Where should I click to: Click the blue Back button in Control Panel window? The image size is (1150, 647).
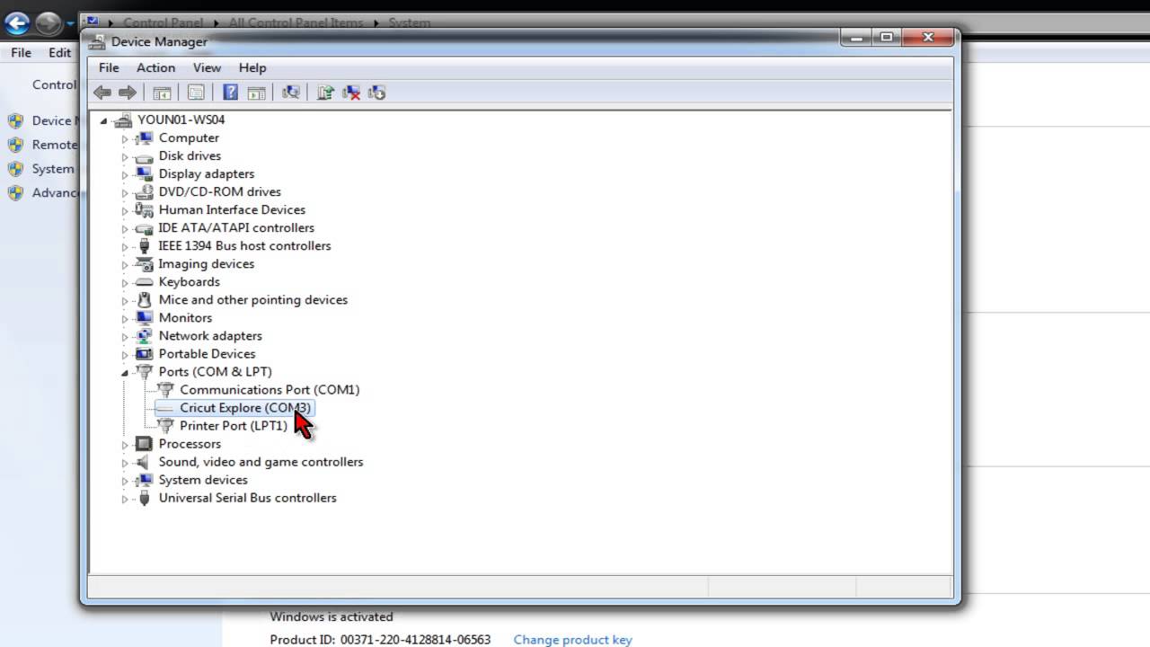(x=17, y=23)
